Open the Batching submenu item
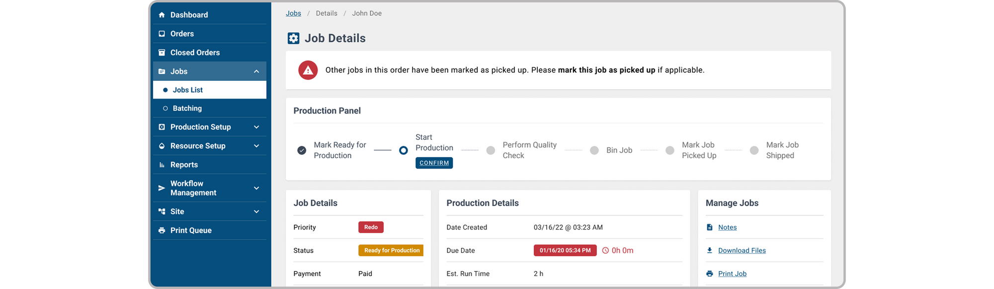Viewport: 994px width, 289px height. (x=187, y=109)
